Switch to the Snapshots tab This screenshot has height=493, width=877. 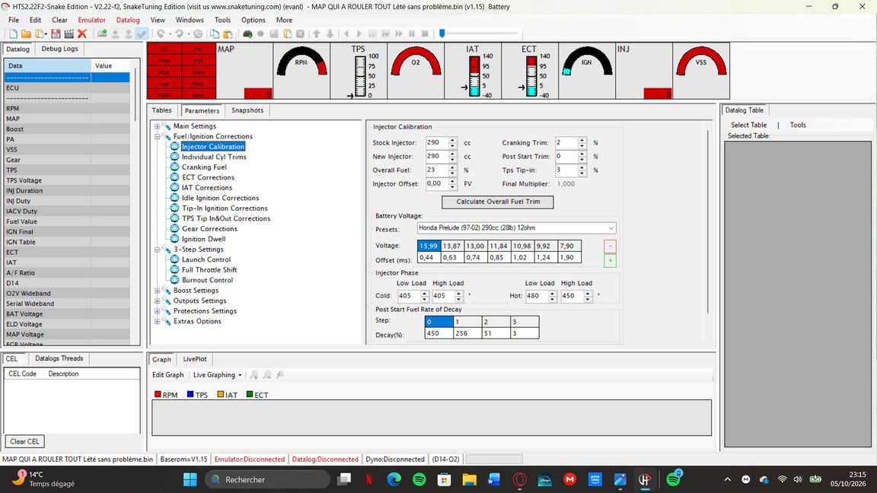click(x=247, y=110)
